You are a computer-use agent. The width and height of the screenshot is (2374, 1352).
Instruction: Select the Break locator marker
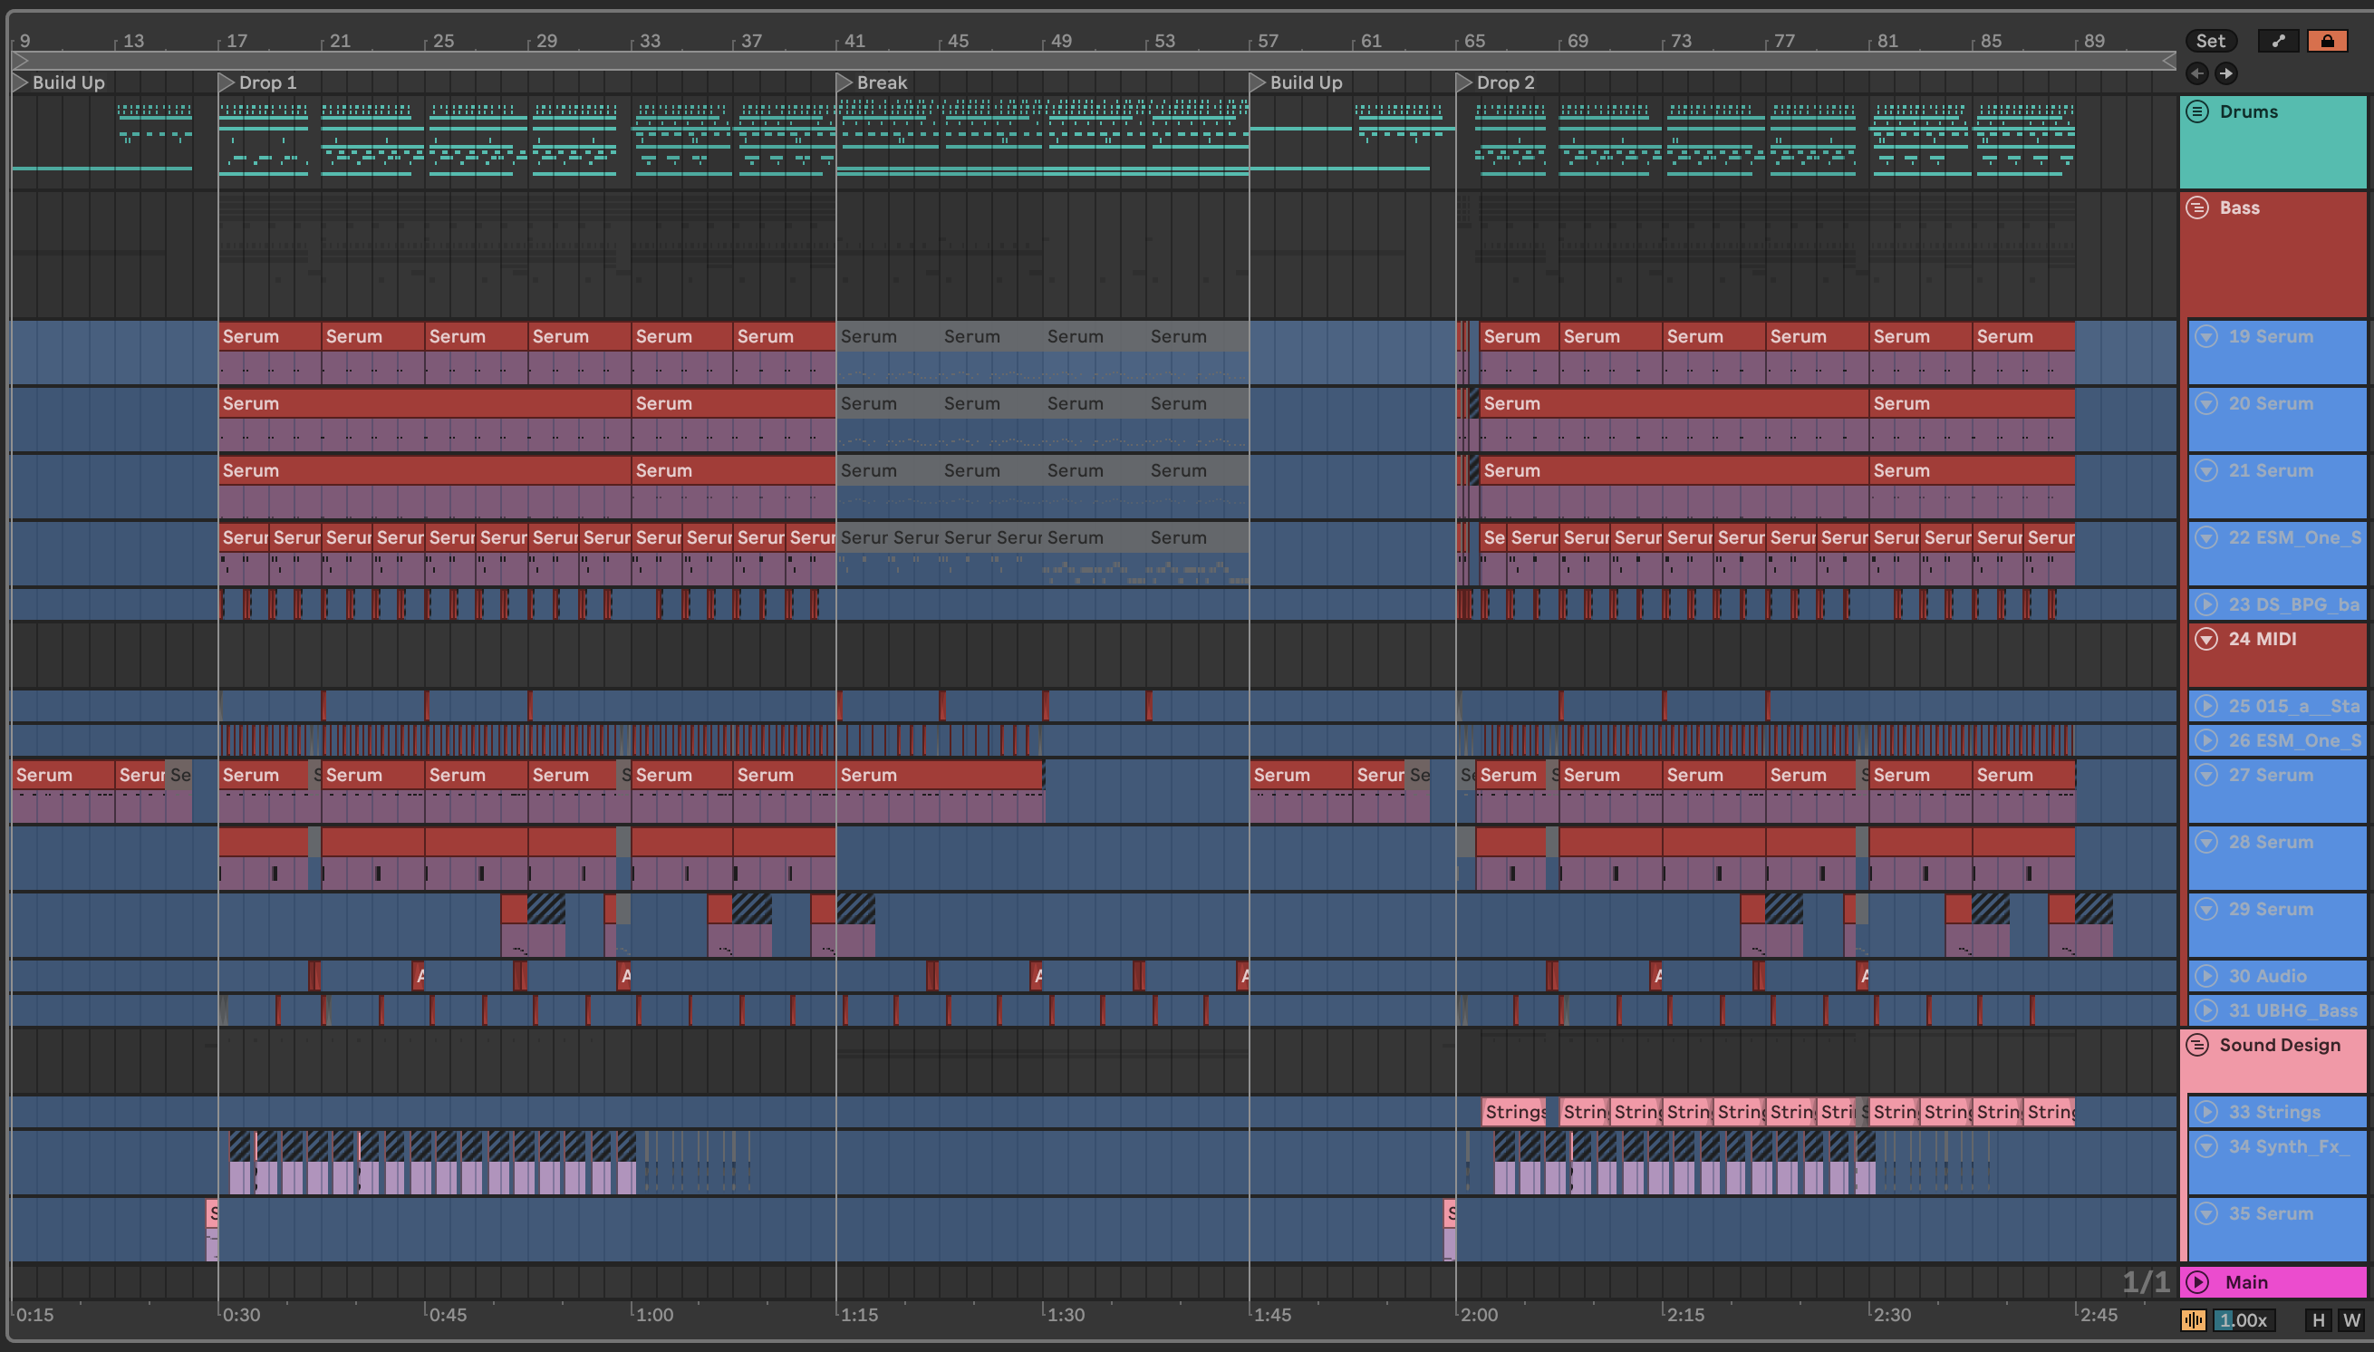[x=844, y=82]
